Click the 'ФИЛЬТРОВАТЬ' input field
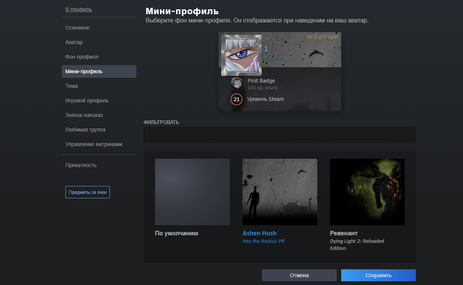The height and width of the screenshot is (285, 463). tap(280, 135)
